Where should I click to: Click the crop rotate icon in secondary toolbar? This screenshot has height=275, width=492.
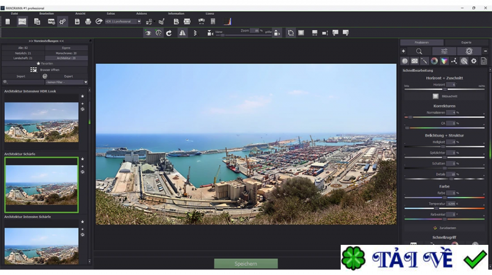pyautogui.click(x=290, y=33)
